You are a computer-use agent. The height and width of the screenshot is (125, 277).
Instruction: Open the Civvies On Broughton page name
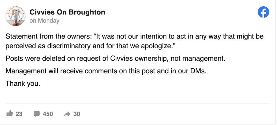(x=67, y=12)
